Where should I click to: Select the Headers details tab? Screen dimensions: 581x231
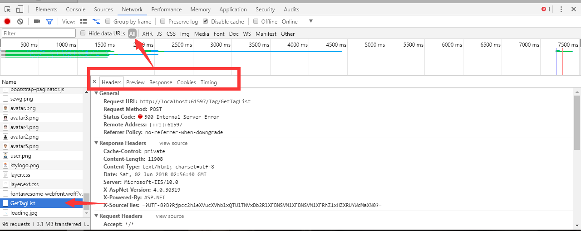point(112,82)
